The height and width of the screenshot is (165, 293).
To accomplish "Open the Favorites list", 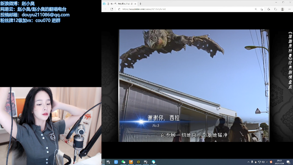I will tap(268, 9).
